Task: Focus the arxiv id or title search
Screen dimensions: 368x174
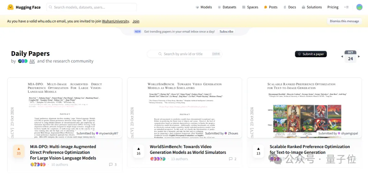Action: click(184, 54)
